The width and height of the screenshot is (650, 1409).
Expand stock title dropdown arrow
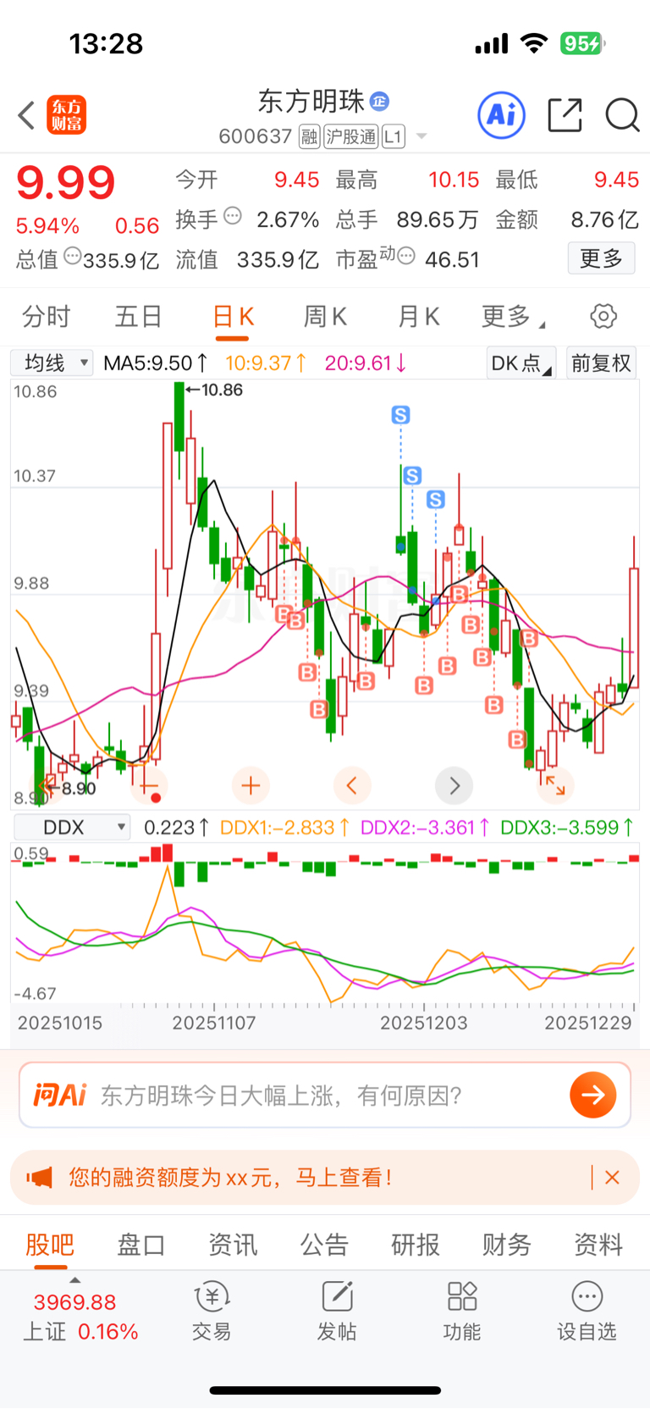pos(421,136)
